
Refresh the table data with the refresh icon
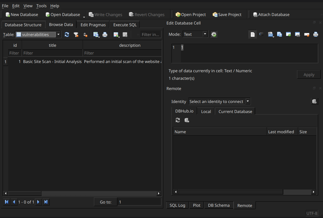67,34
